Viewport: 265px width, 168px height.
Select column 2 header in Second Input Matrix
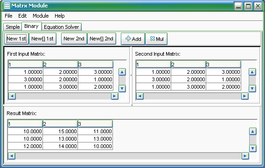click(188, 65)
